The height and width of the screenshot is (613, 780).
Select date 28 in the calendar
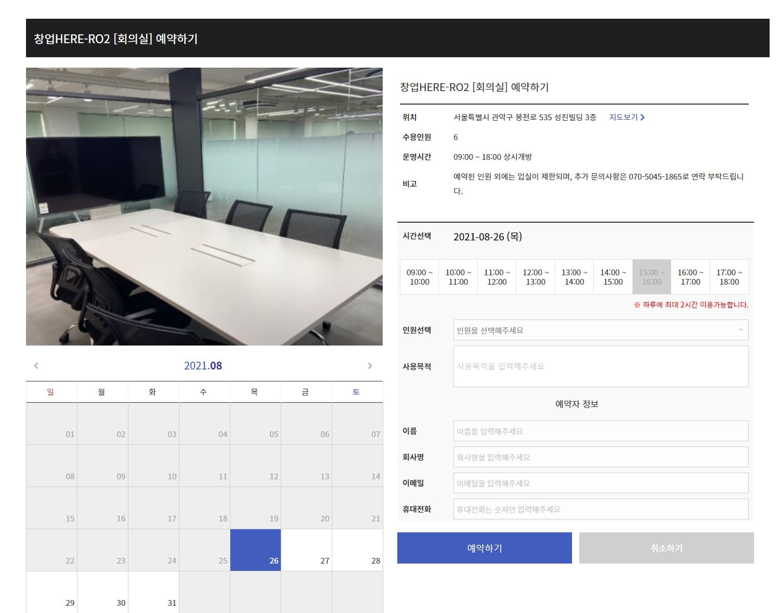point(357,550)
